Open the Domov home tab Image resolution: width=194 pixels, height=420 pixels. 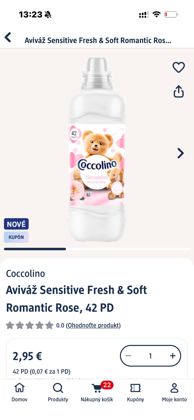[19, 392]
